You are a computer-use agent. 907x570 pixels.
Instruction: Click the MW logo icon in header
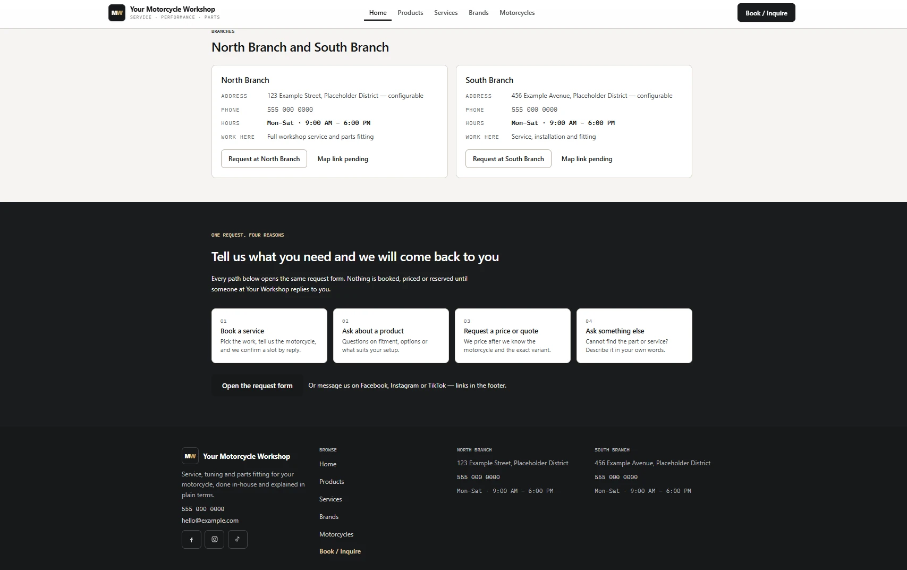coord(117,13)
